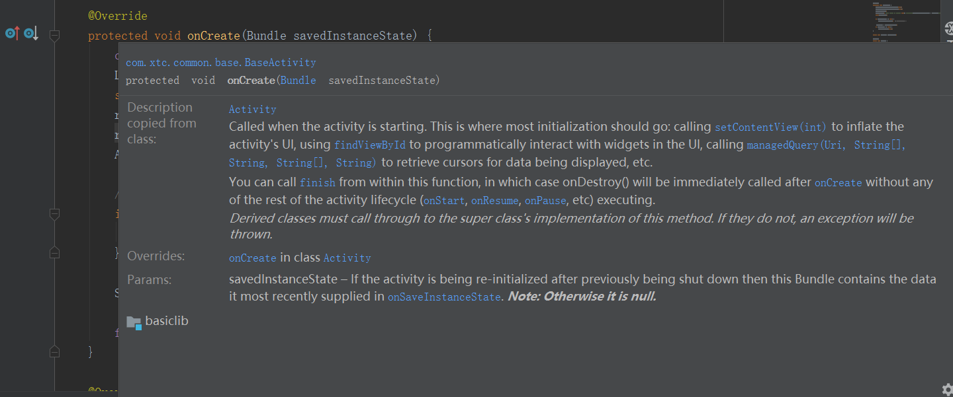
Task: Collapse the if-block fold marker in gutter
Action: click(x=55, y=214)
